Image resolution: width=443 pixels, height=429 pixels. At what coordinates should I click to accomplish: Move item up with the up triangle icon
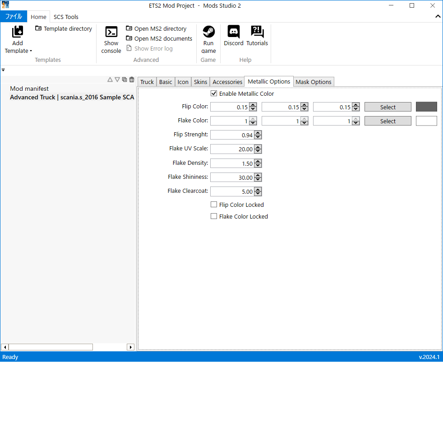click(x=110, y=79)
